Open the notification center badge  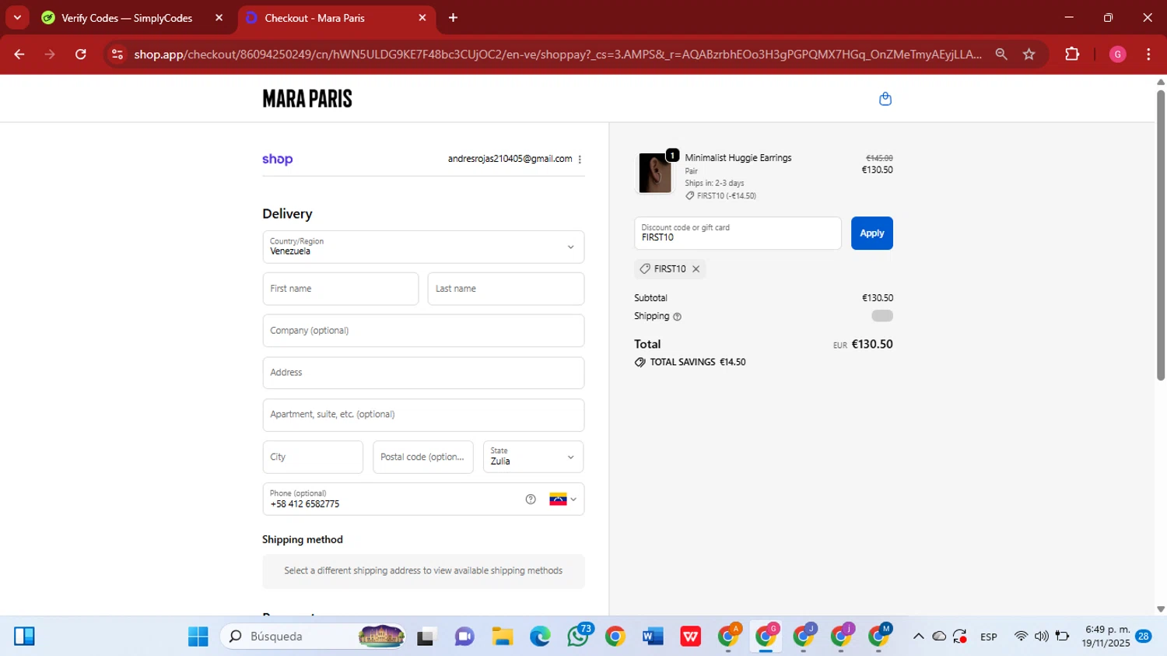pos(1144,637)
